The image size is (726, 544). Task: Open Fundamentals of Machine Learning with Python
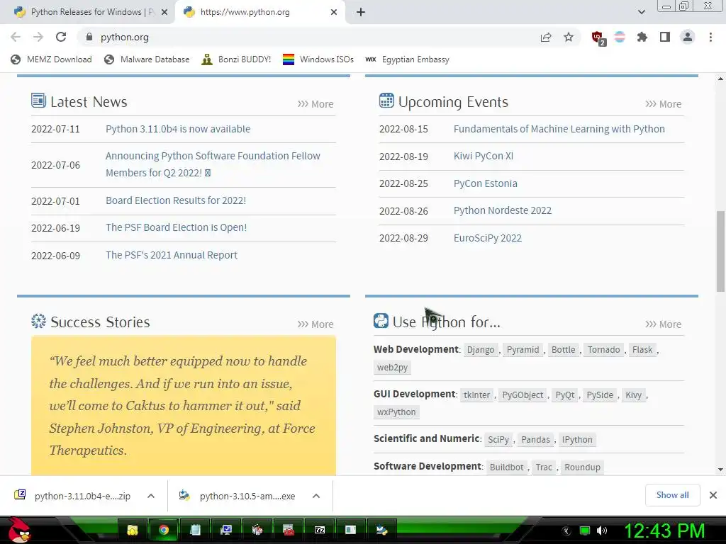[559, 129]
